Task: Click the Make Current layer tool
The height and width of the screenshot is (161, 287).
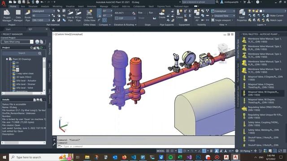Action: pos(275,16)
